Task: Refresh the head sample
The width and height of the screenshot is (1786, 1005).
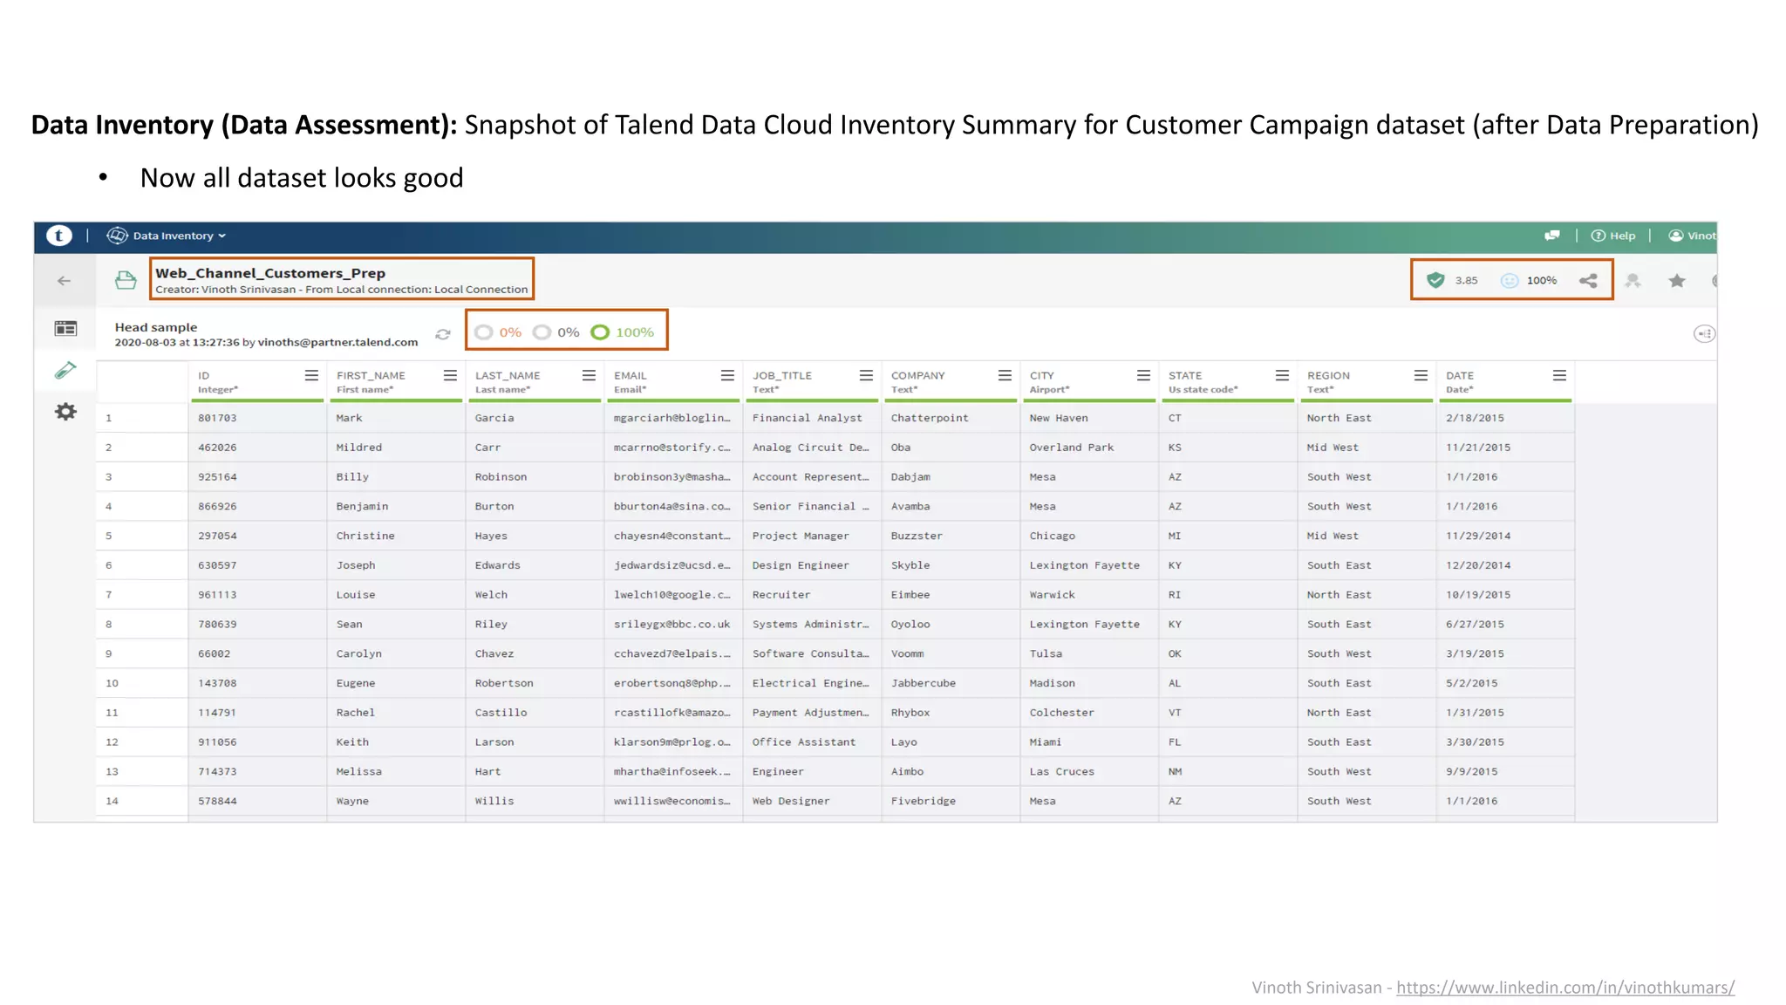Action: pos(443,334)
